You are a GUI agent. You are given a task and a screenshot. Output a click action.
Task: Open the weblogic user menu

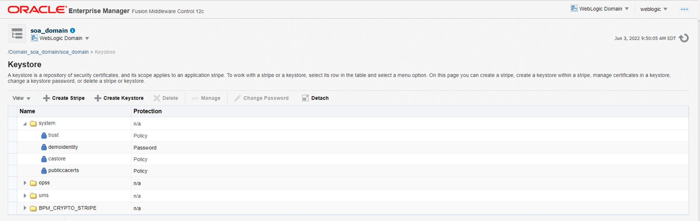coord(654,9)
